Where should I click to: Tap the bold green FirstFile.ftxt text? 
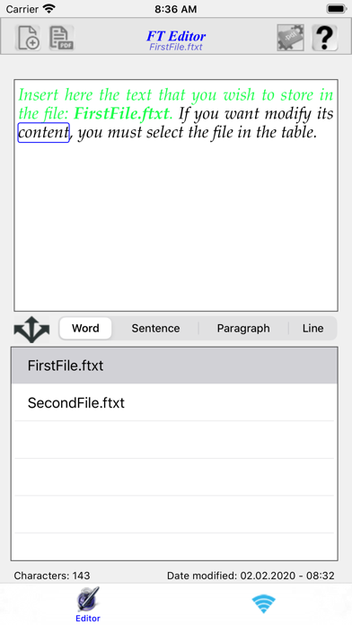point(121,114)
